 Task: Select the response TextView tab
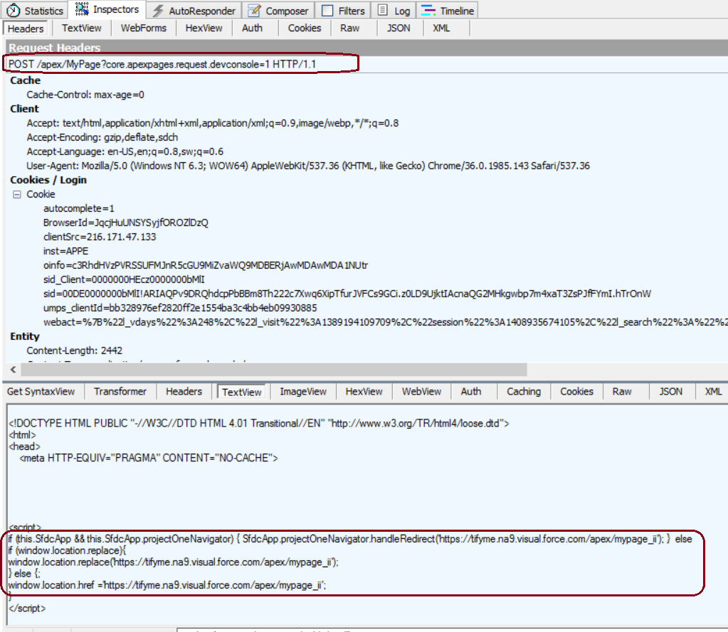pos(242,392)
